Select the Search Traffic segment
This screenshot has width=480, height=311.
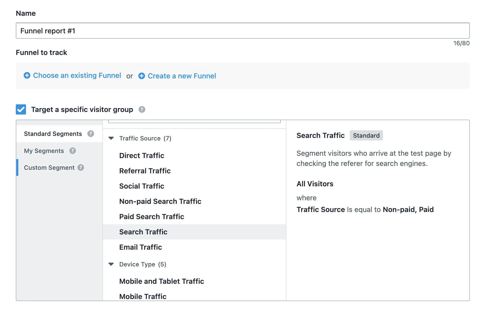pos(143,232)
